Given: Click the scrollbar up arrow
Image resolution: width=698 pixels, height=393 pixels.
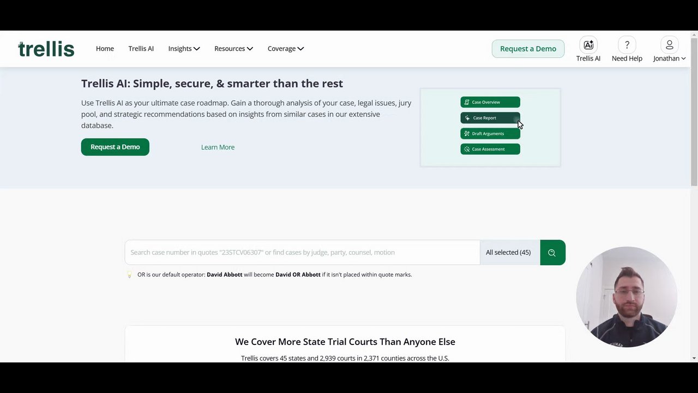Looking at the screenshot, I should 694,34.
